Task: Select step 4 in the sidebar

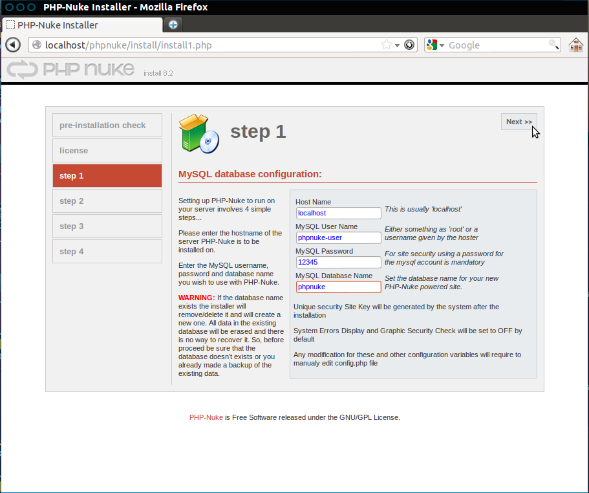Action: (107, 252)
